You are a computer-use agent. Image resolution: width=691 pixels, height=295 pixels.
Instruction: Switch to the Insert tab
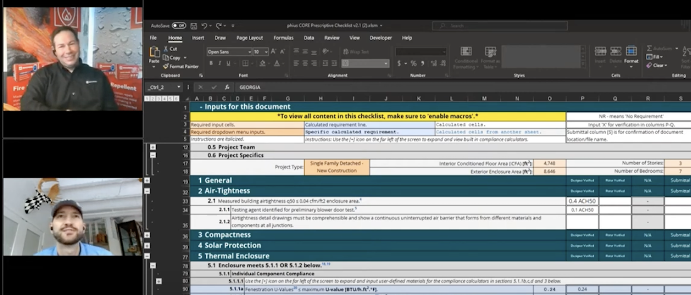[198, 38]
